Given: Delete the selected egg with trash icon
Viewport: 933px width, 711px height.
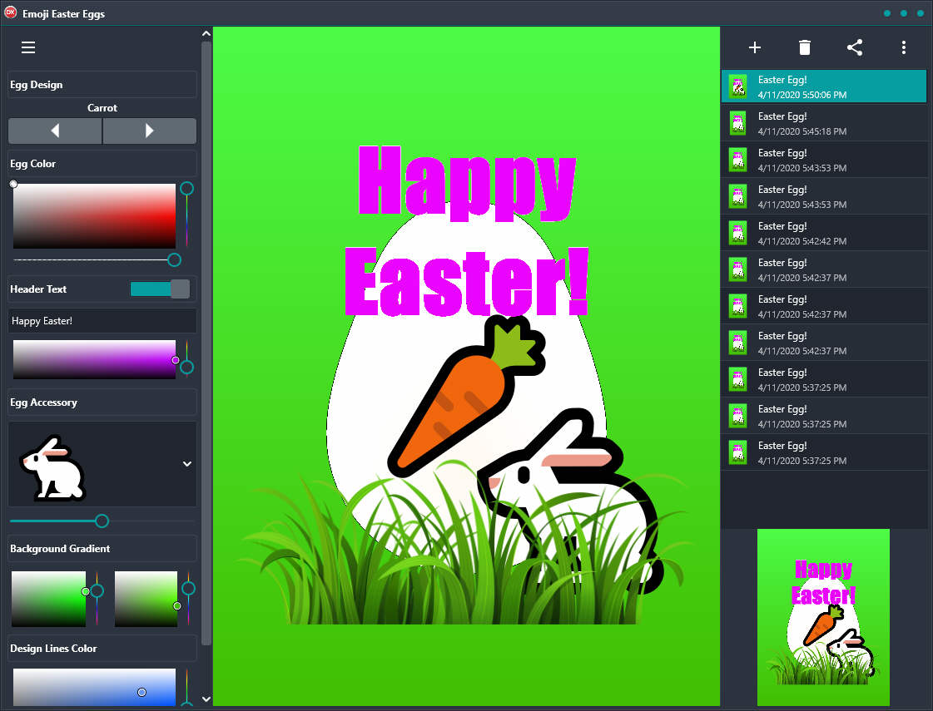Looking at the screenshot, I should tap(804, 47).
